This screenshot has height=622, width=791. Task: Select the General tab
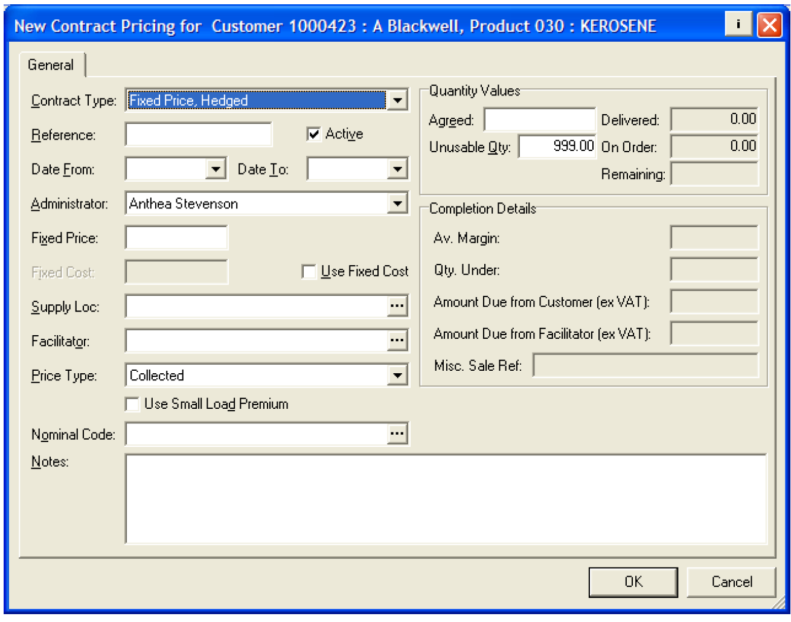coord(51,65)
